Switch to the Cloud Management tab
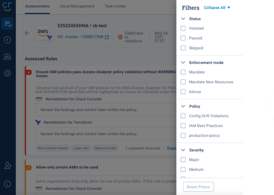Viewport: 274px width, 195px height. pyautogui.click(x=77, y=6)
